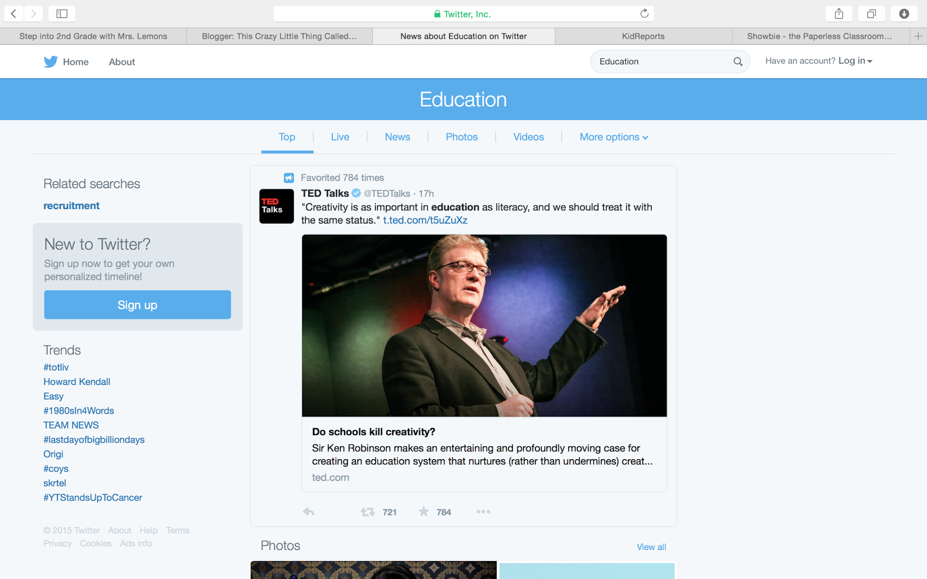The image size is (927, 579).
Task: Click the 17h tweet timestamp
Action: pos(426,193)
